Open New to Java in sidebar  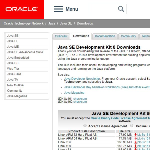[27, 85]
